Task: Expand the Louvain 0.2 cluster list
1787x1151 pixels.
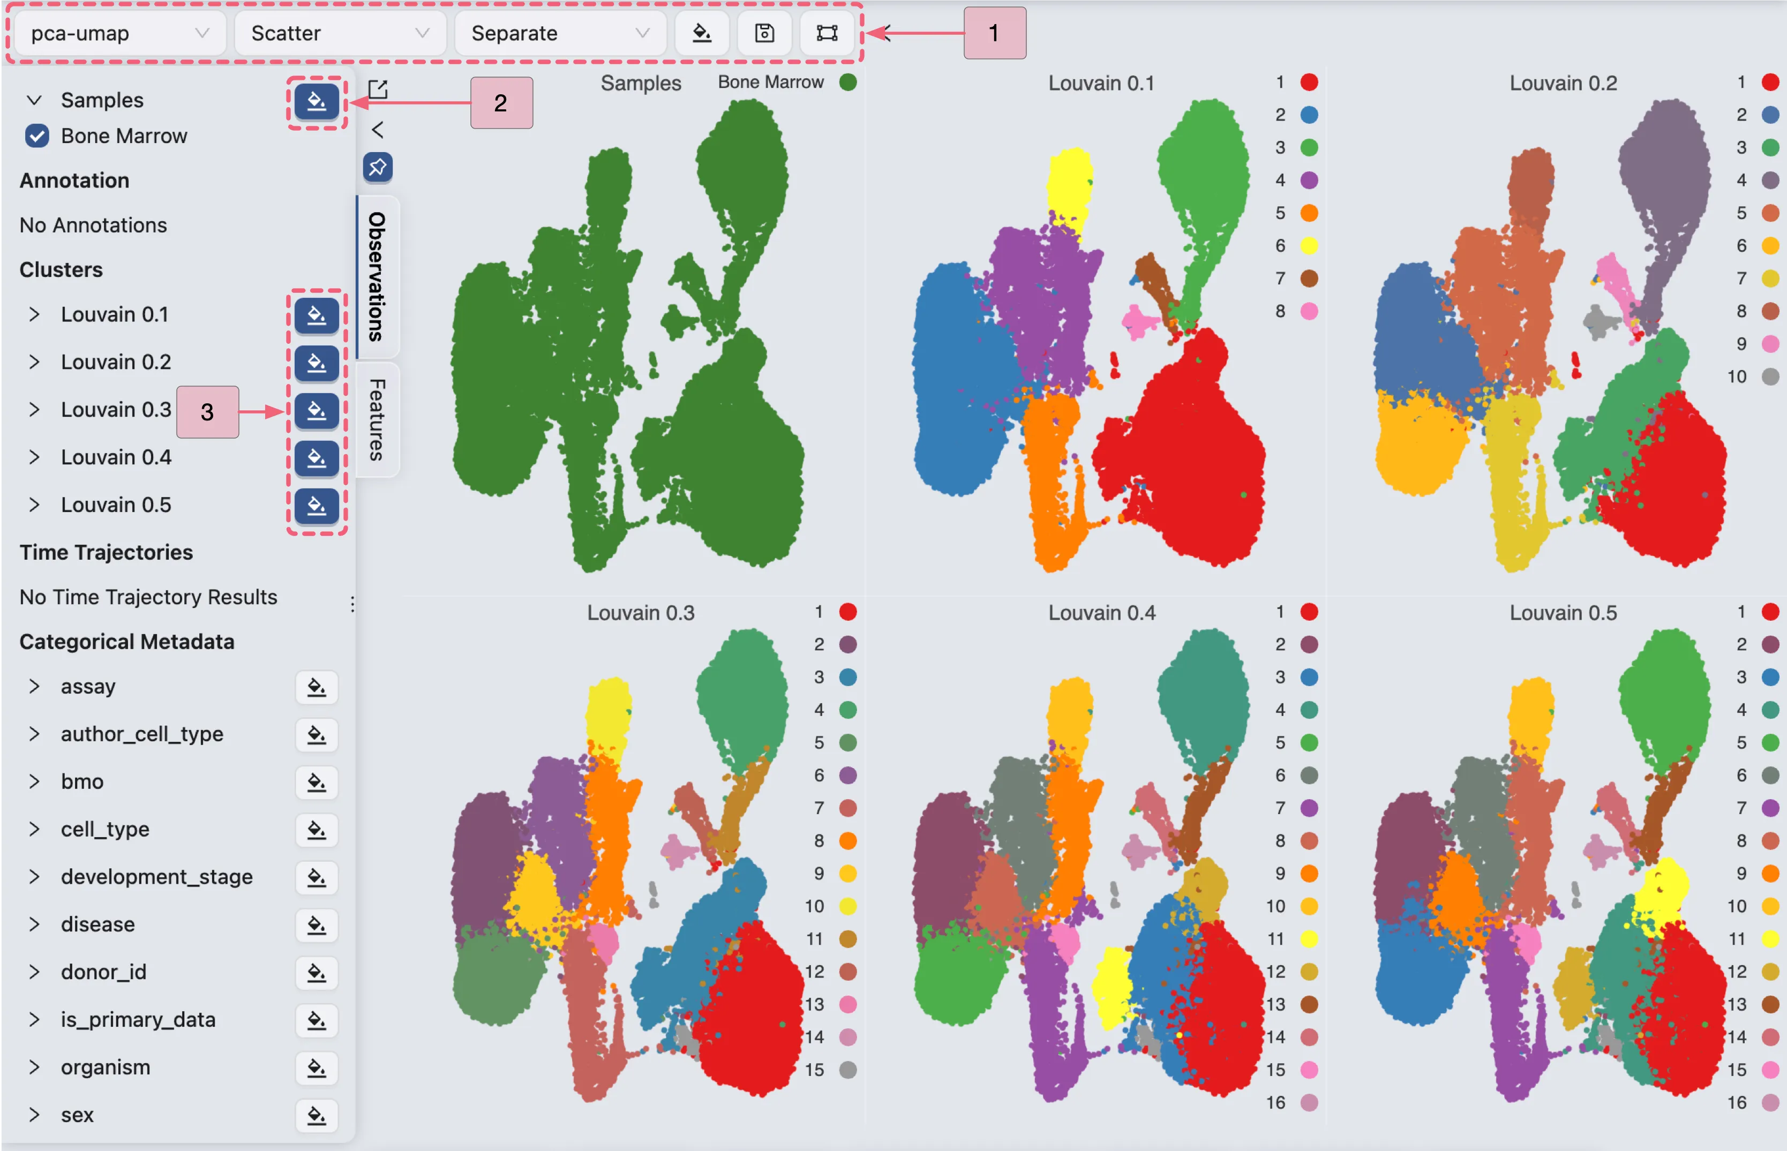Action: point(34,362)
